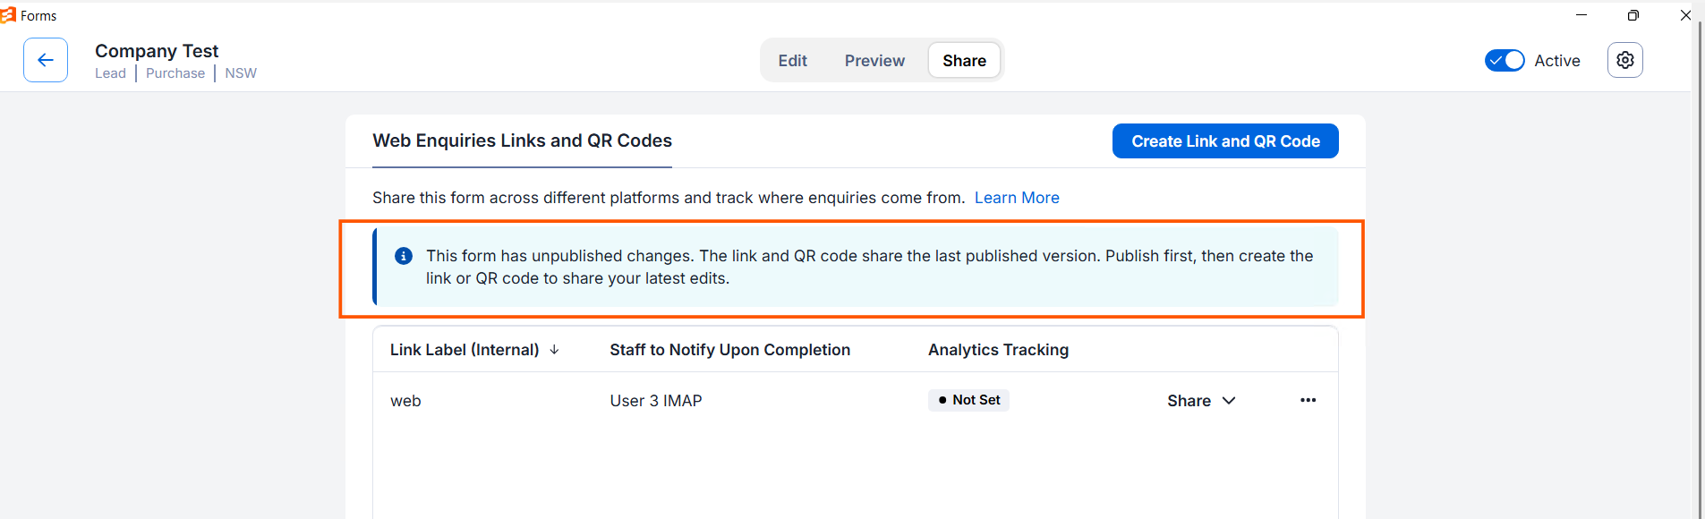Click Create Link and QR Code button

coord(1225,141)
